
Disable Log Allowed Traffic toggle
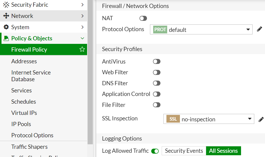(x=155, y=151)
